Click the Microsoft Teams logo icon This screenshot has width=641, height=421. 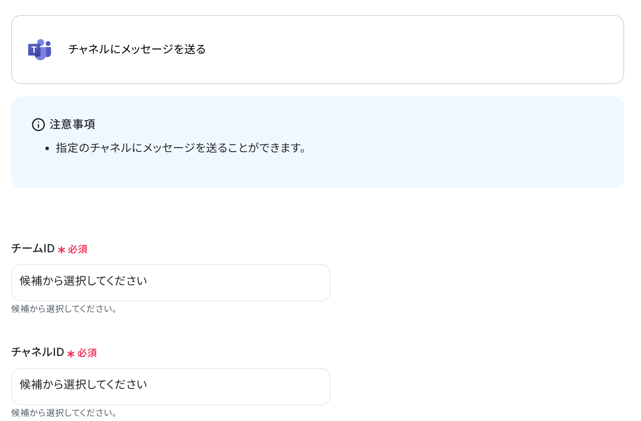[40, 49]
